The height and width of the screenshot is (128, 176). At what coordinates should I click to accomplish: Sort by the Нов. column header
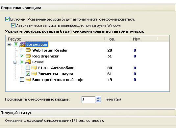[118, 39]
